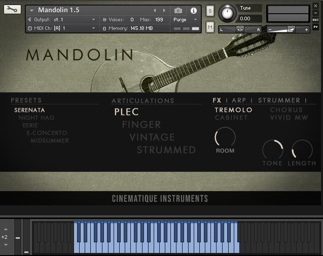The height and width of the screenshot is (256, 323).
Task: Toggle the PV button
Action: click(x=315, y=27)
